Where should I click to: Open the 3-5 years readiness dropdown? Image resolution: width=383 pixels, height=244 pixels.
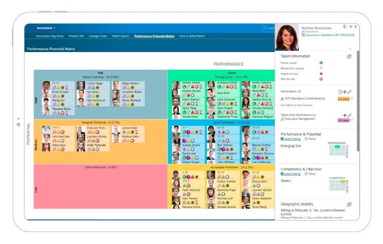click(343, 120)
